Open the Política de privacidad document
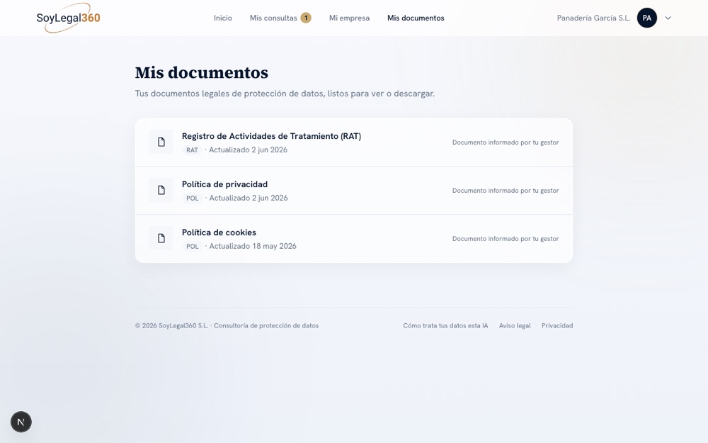The width and height of the screenshot is (708, 443). [224, 184]
